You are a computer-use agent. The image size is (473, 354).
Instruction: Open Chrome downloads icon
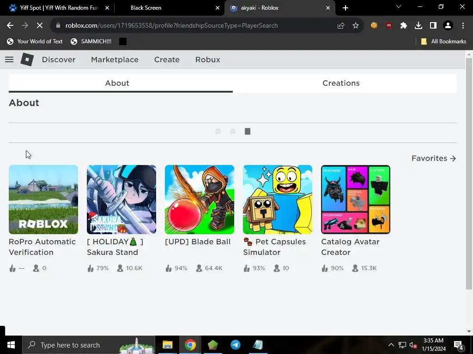point(418,26)
